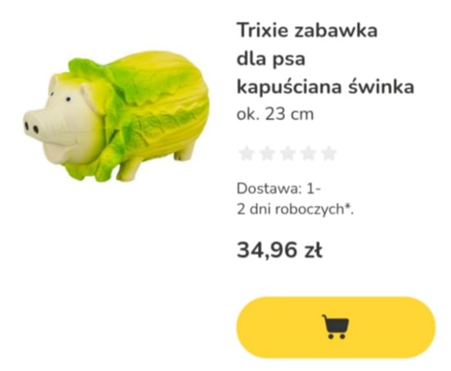Open the 'Trixie zabawka' product title
This screenshot has width=451, height=371.
[x=307, y=31]
